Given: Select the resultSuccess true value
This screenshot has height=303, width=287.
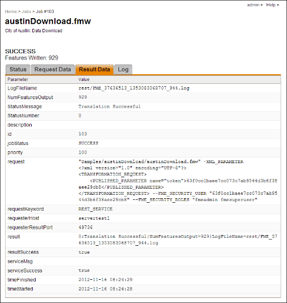Looking at the screenshot, I should 84,252.
